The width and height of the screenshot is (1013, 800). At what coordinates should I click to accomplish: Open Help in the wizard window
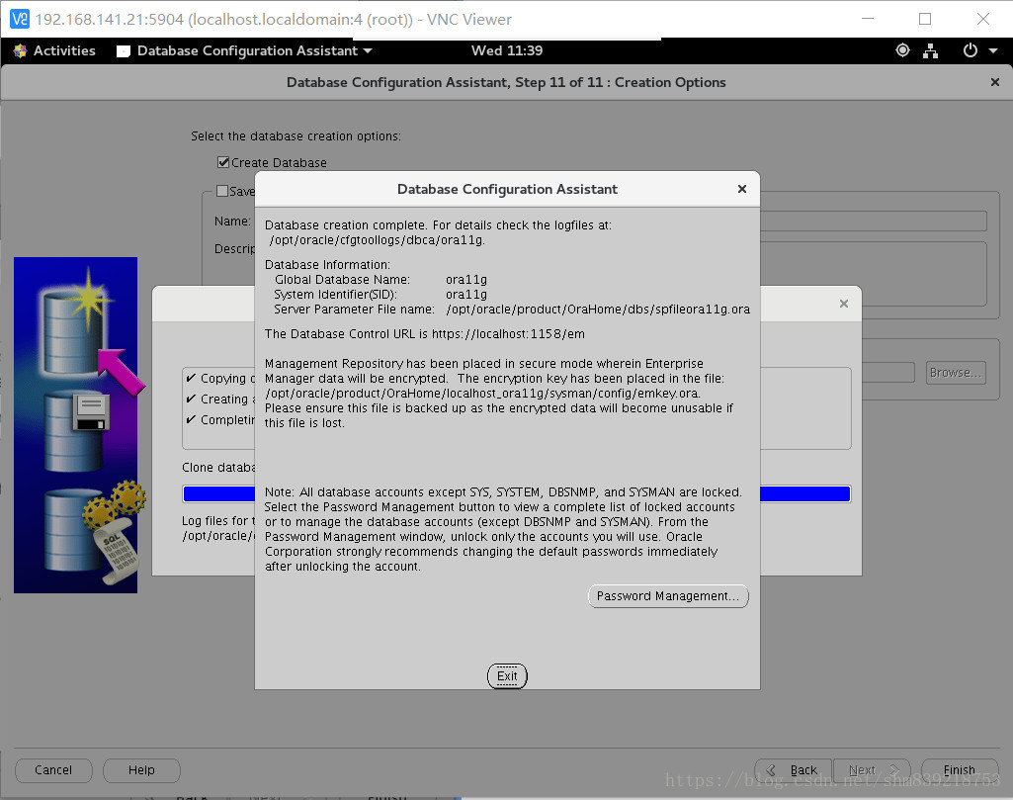click(x=141, y=770)
